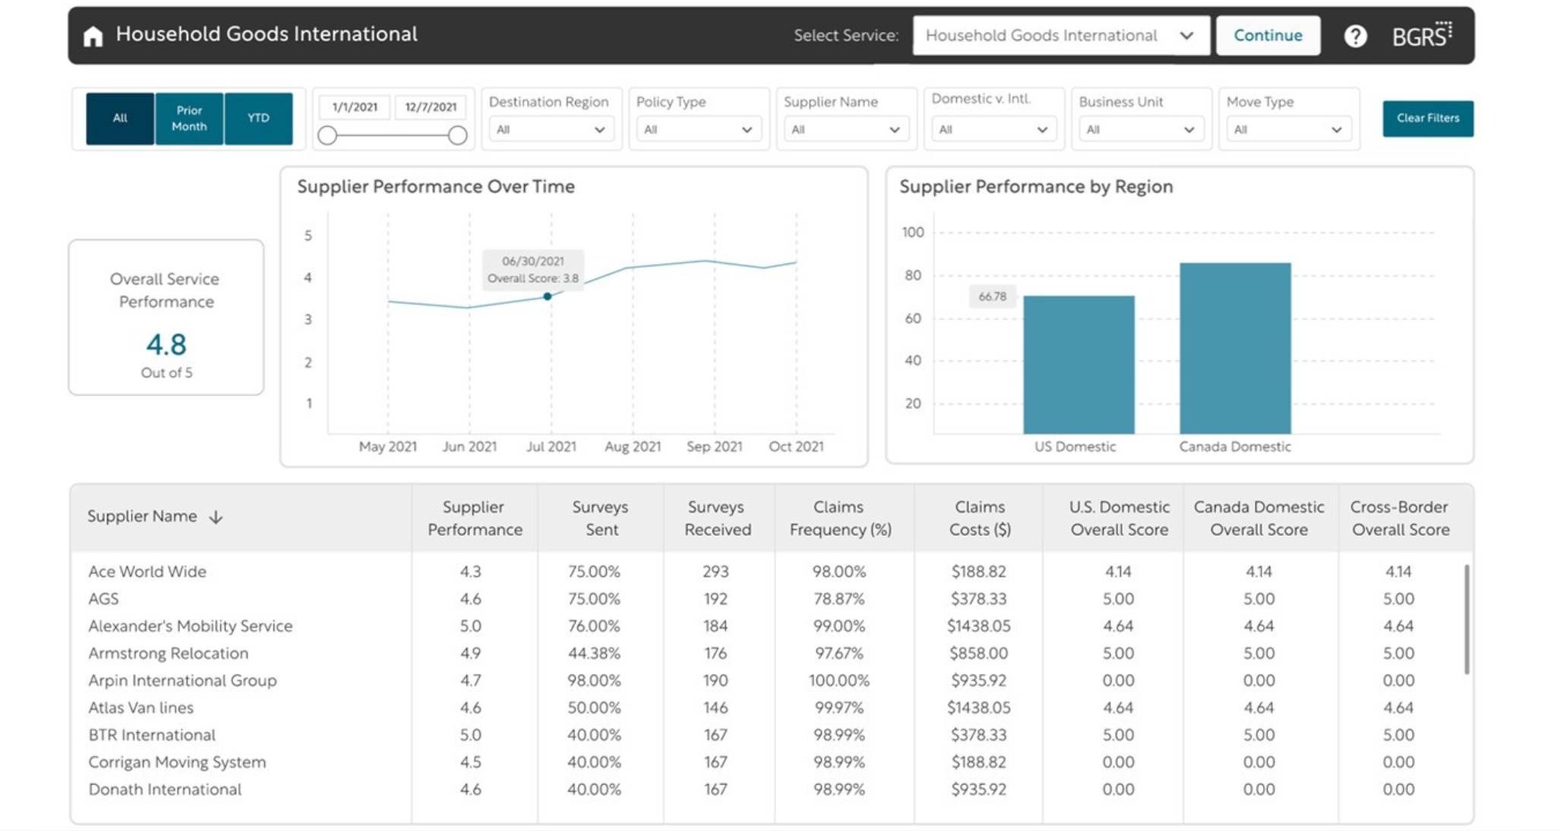Expand the Destination Region dropdown
The height and width of the screenshot is (831, 1560).
tap(550, 130)
